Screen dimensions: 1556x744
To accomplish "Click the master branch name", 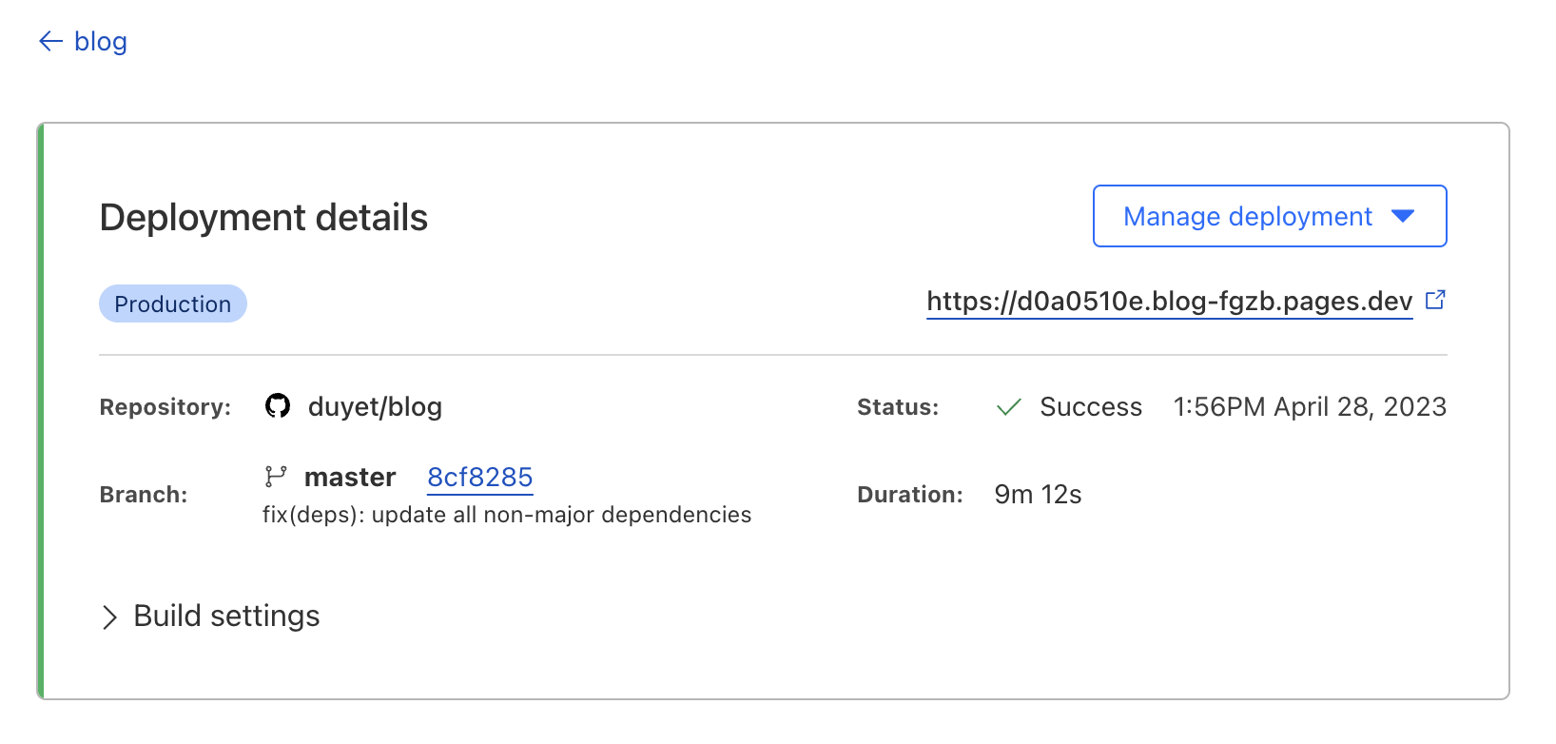I will click(350, 478).
